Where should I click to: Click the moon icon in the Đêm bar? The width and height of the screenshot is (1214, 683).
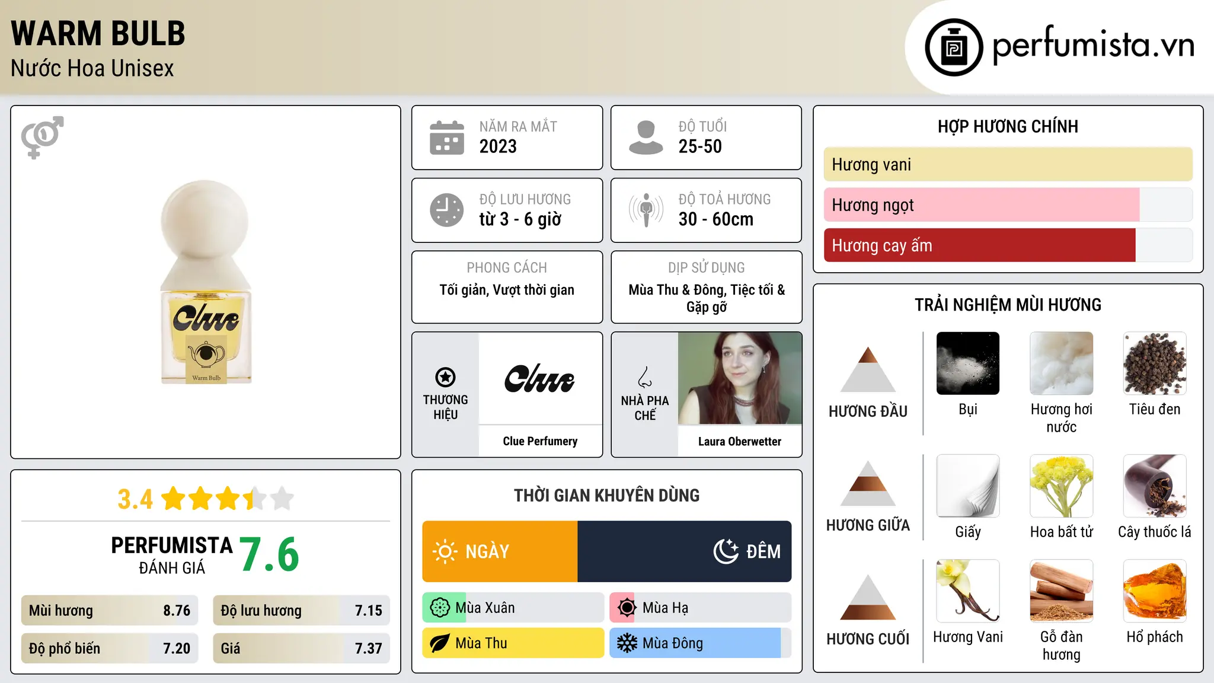click(726, 551)
